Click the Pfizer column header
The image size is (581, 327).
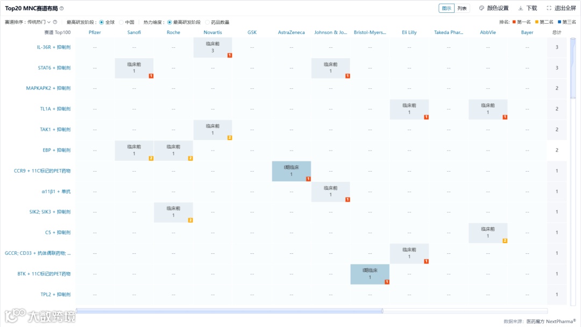[95, 33]
